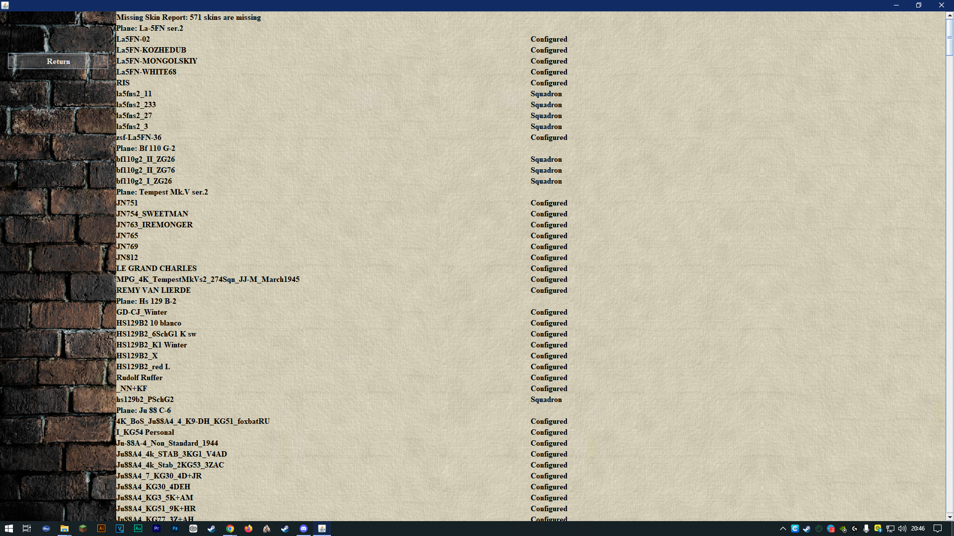Open the horse head app on taskbar
Image resolution: width=954 pixels, height=536 pixels.
[x=267, y=529]
